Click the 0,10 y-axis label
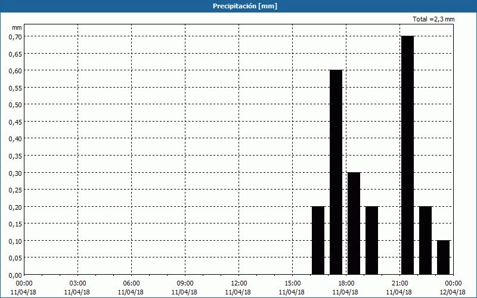The width and height of the screenshot is (477, 298). pyautogui.click(x=16, y=241)
